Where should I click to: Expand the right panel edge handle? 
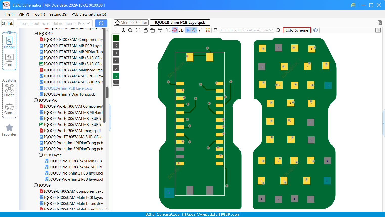[384, 123]
